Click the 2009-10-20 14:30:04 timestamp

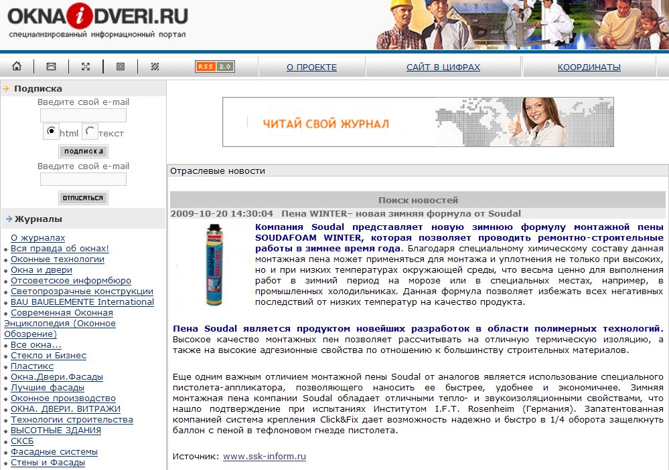(222, 213)
